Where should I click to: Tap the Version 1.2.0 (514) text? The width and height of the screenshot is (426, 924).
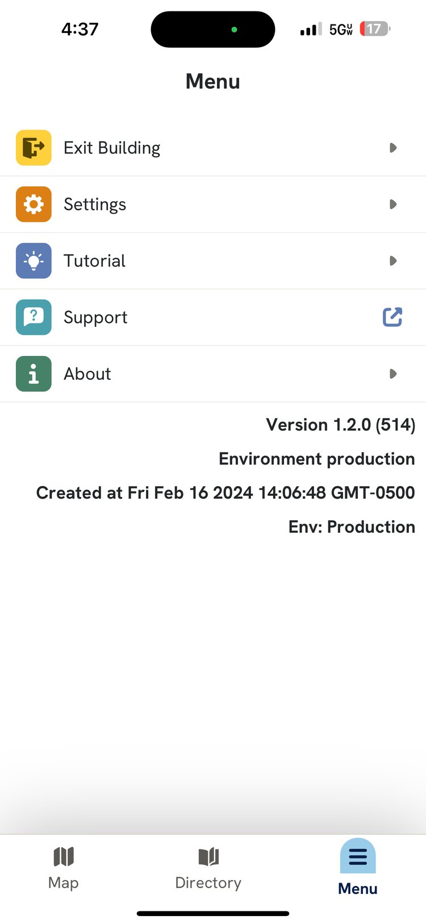pos(340,425)
